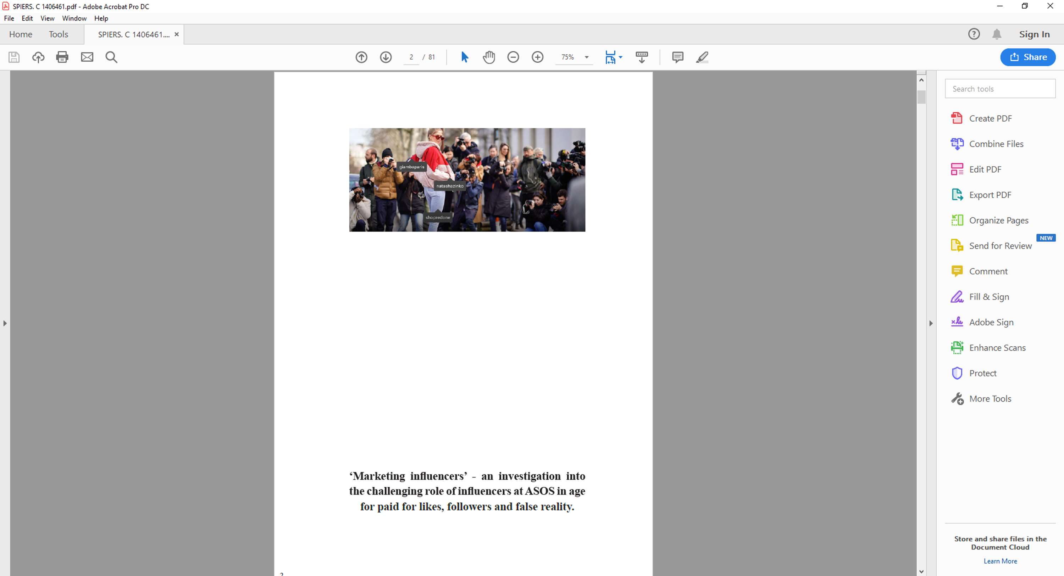Click the scroll down arrow
Viewport: 1064px width, 576px height.
pyautogui.click(x=921, y=571)
